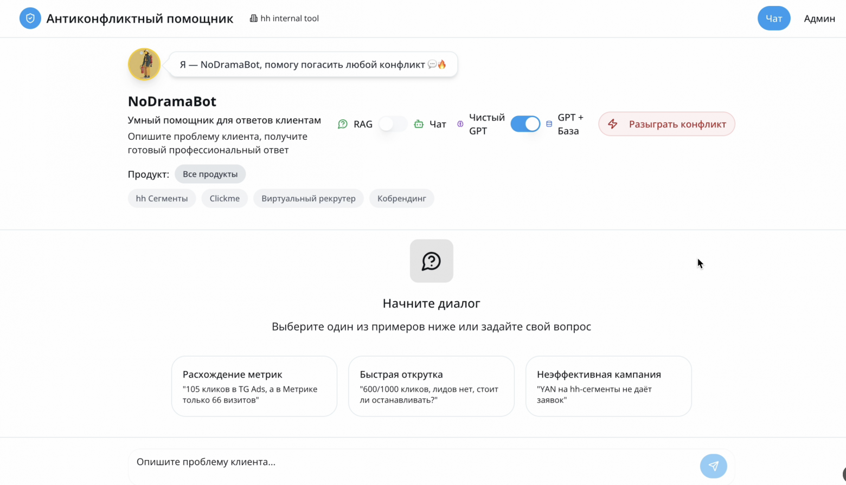Pick the Расхождение метрик example card
Screen dimensions: 846x485
[254, 386]
